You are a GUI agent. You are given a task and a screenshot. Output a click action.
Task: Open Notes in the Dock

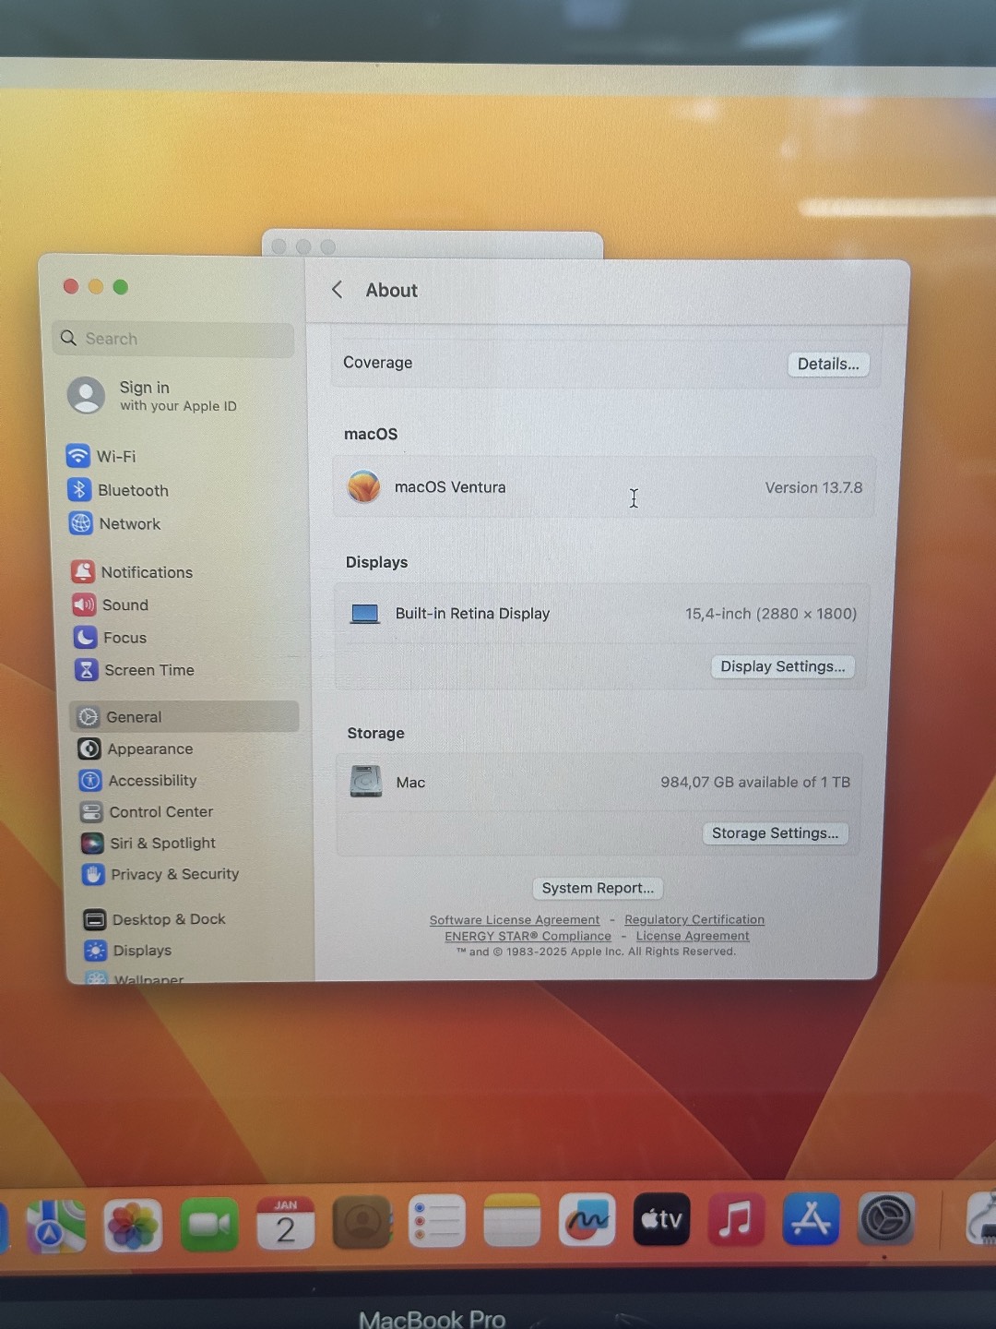(512, 1221)
